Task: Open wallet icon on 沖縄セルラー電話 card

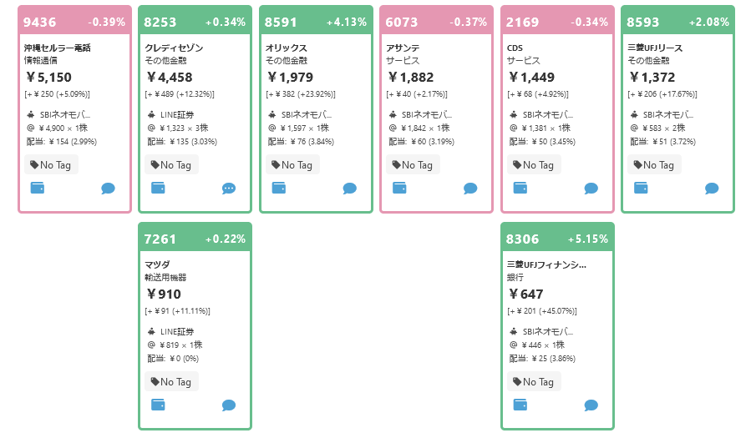Action: 38,188
